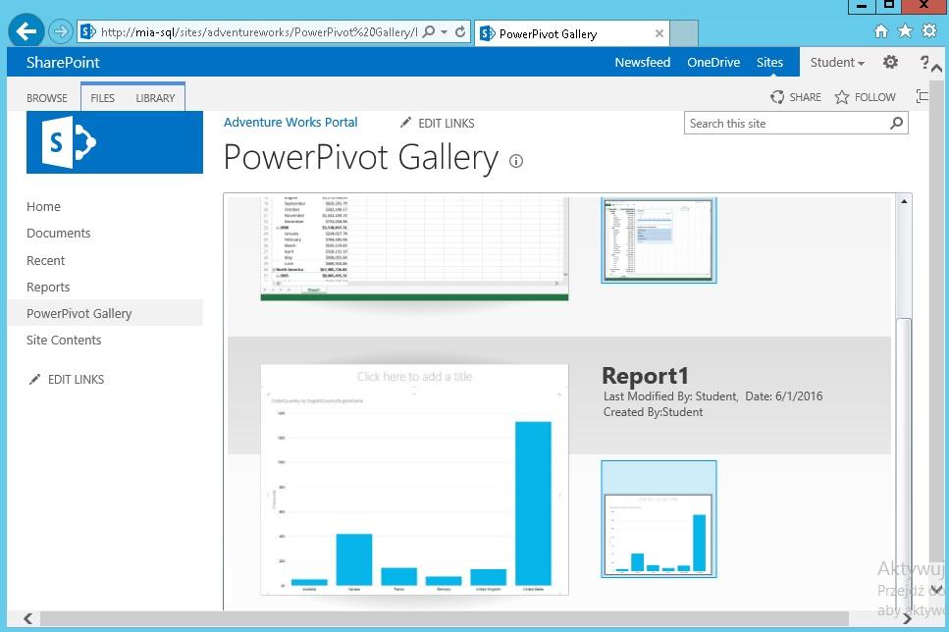Open Documents in the left navigation

click(x=59, y=233)
